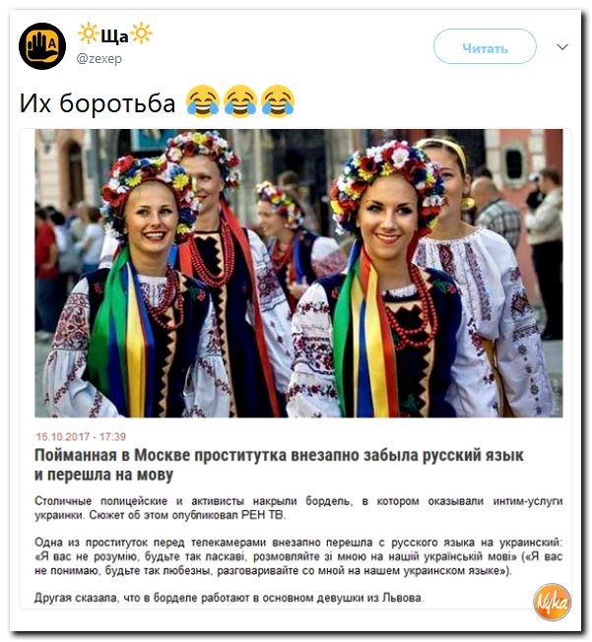Select the paragraph starting with Столичные полицейские
This screenshot has height=642, width=592.
click(298, 508)
